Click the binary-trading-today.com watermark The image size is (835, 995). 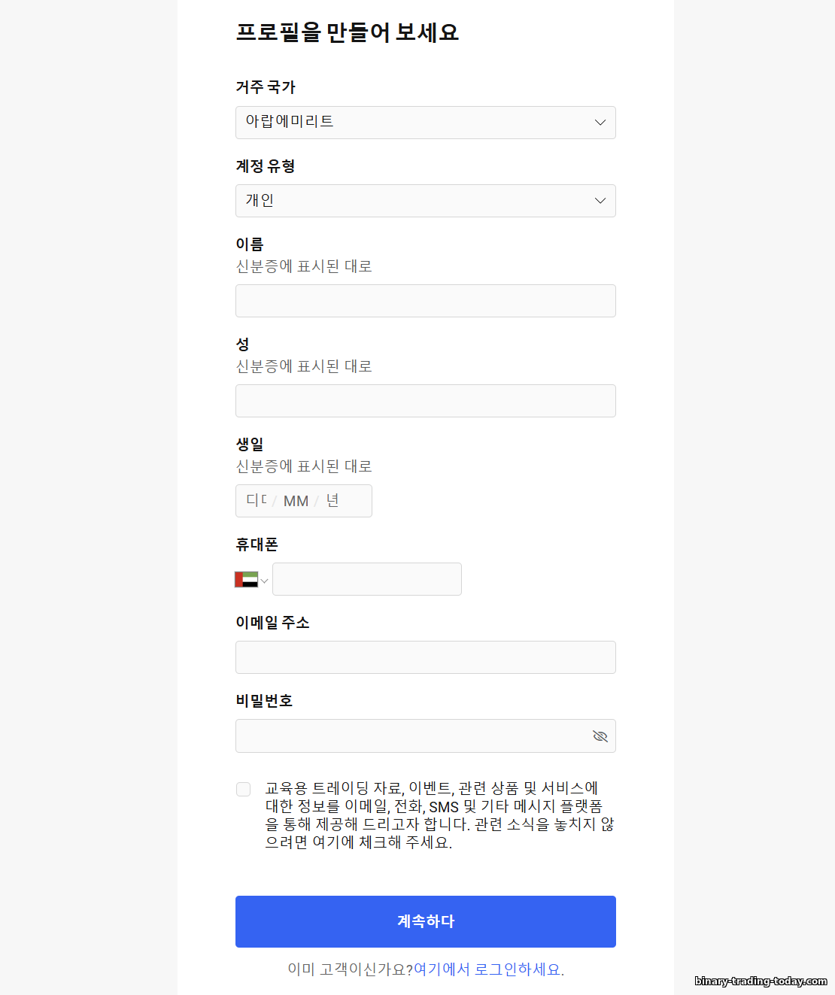pyautogui.click(x=761, y=981)
